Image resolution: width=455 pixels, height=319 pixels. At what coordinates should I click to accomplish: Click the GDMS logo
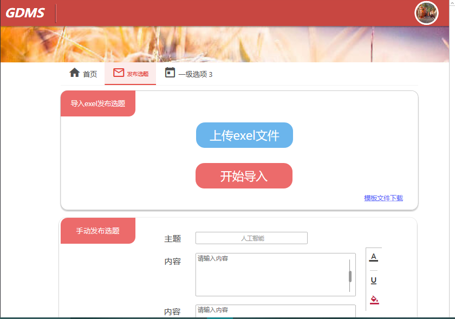pyautogui.click(x=25, y=13)
